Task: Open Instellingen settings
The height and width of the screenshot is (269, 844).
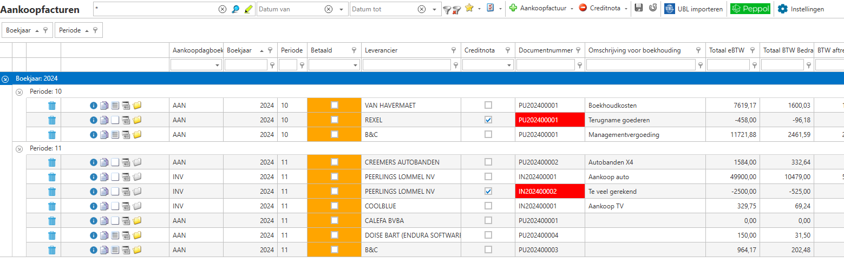Action: click(801, 9)
